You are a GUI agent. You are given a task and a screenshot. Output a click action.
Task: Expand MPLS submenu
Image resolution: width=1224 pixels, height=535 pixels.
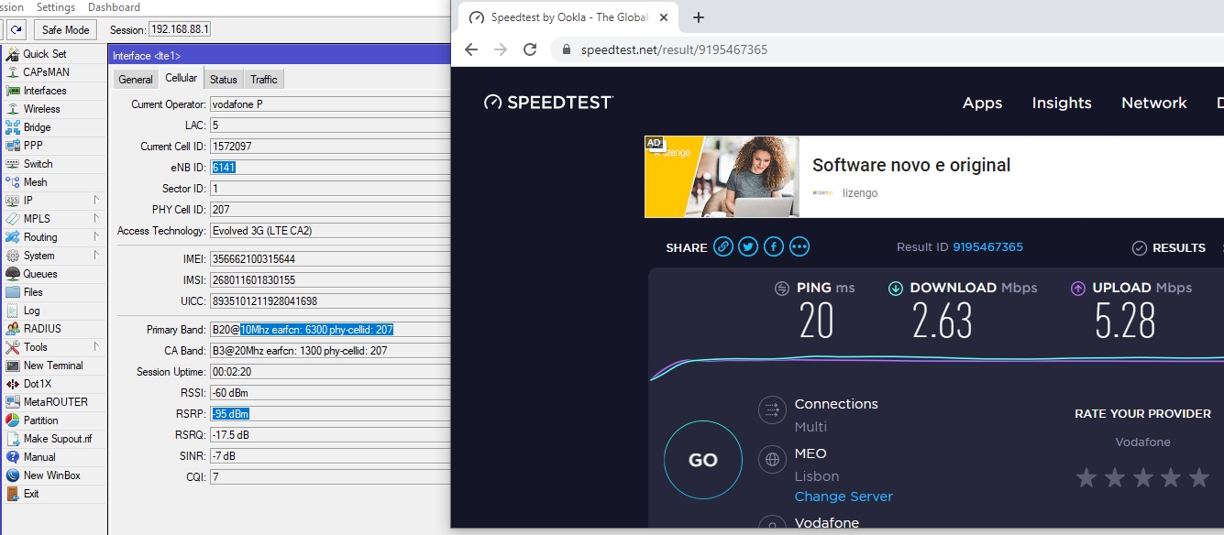pos(95,219)
